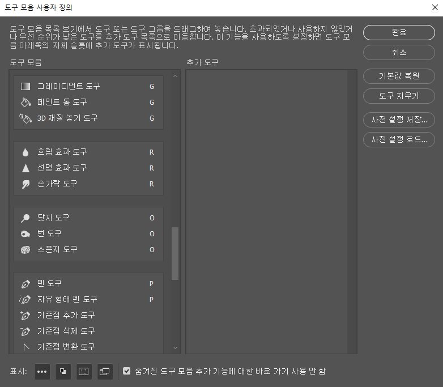Select the 기준점 변환 도구 icon
Screen dimensions: 443x387
26,347
